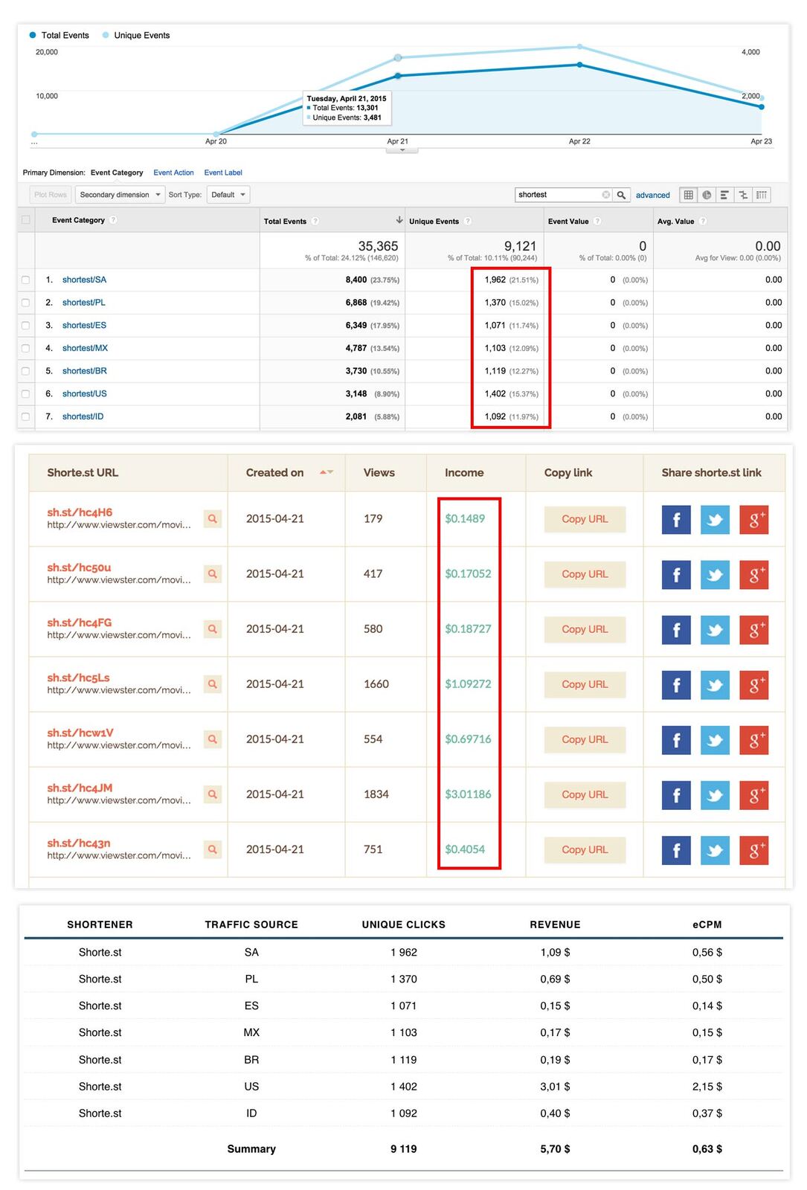Screen dimensions: 807x1190
Task: Share sh.st/hc50u link on Twitter
Action: (715, 574)
